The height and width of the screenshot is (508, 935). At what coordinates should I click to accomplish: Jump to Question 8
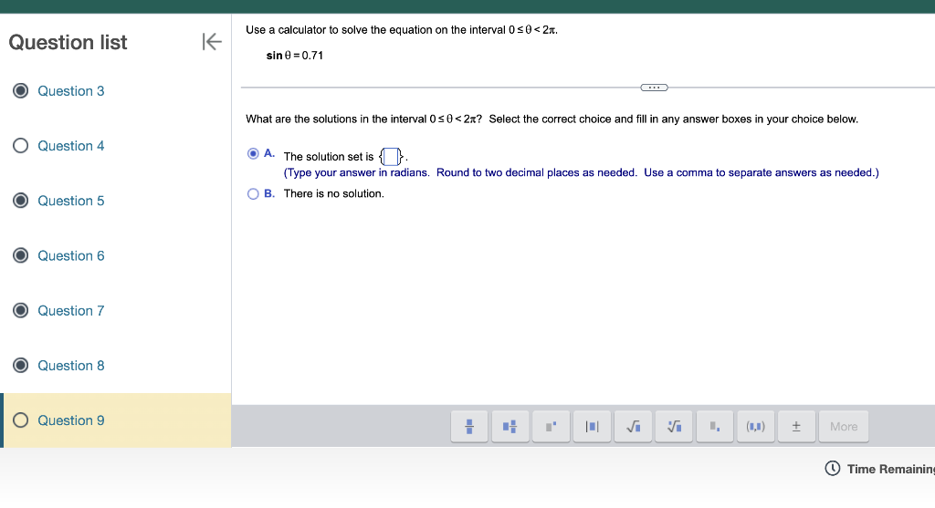tap(71, 366)
